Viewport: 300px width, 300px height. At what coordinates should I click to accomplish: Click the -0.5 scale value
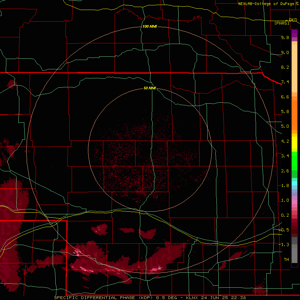click(x=284, y=230)
